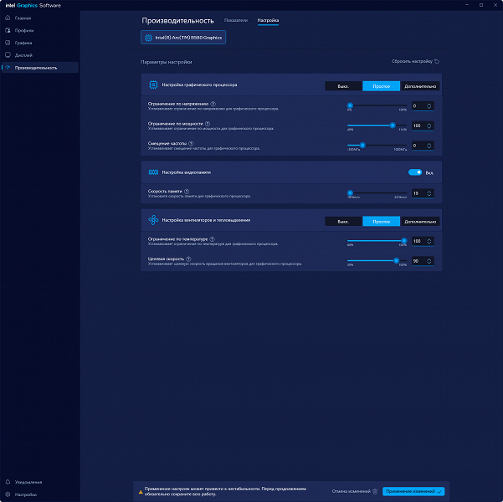Set fan tuning mode to Простое
Viewport: 503px width, 502px height.
click(381, 222)
